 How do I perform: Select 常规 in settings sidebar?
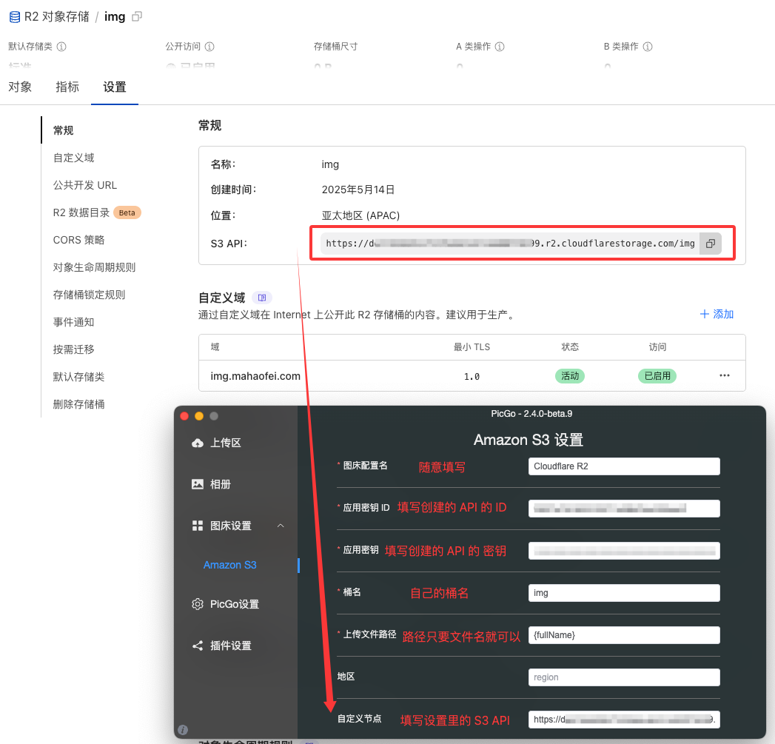pyautogui.click(x=63, y=130)
